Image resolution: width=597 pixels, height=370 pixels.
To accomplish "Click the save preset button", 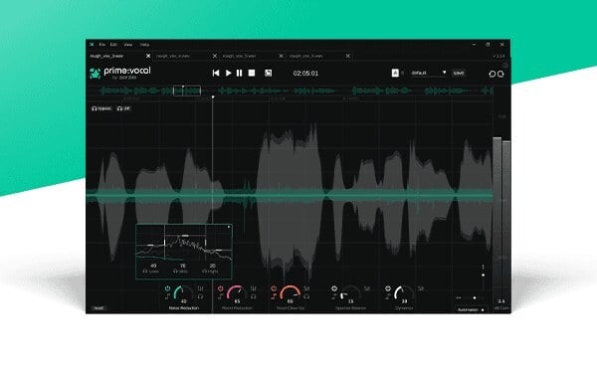I will pyautogui.click(x=459, y=73).
